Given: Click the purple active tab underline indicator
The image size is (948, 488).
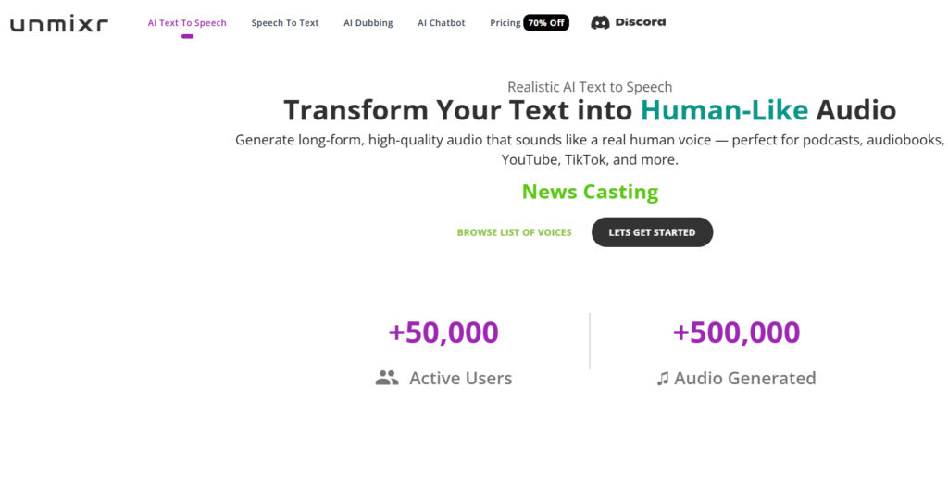Looking at the screenshot, I should (x=187, y=36).
